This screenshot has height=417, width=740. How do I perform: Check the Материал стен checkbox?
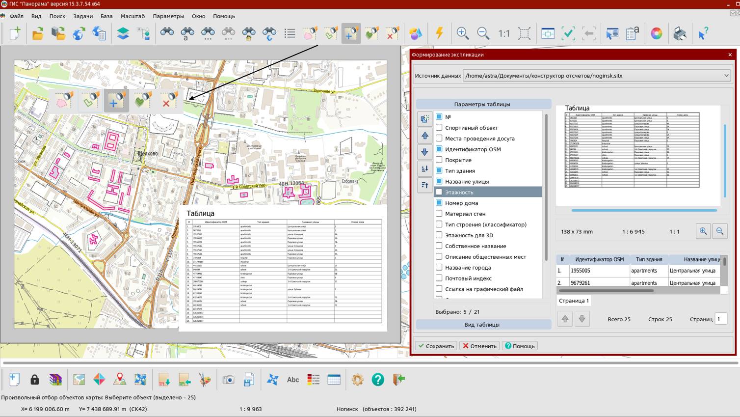[x=439, y=214]
